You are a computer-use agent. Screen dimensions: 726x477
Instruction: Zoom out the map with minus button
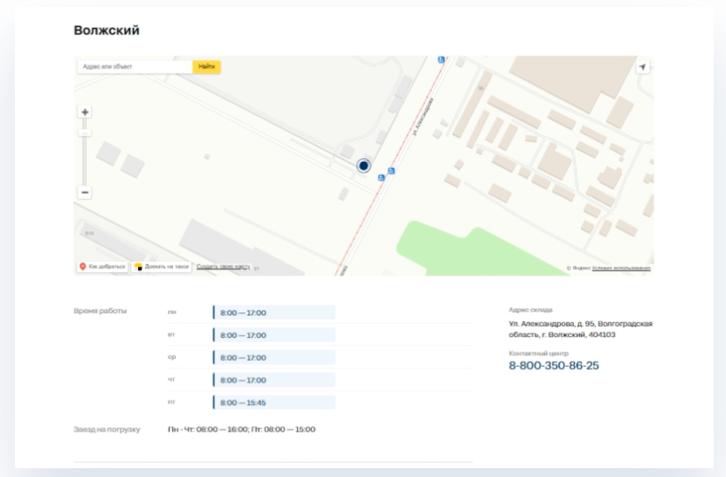coord(84,192)
